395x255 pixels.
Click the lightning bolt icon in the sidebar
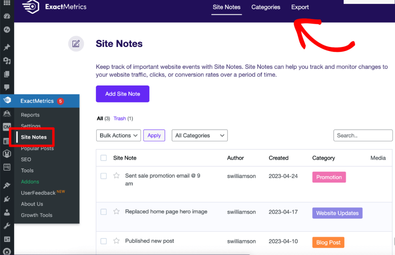pyautogui.click(x=7, y=30)
